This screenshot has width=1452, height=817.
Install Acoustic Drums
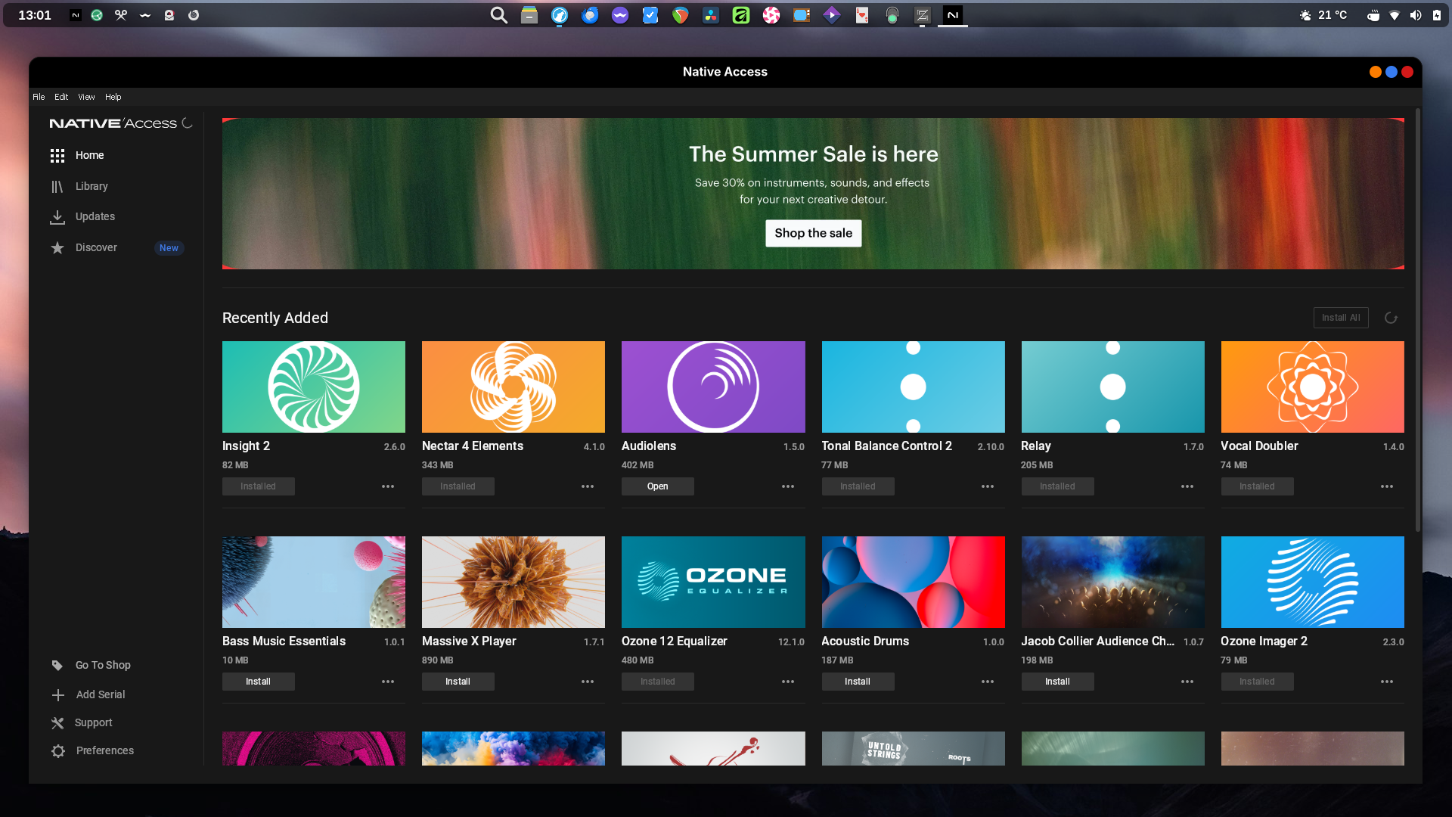tap(858, 682)
